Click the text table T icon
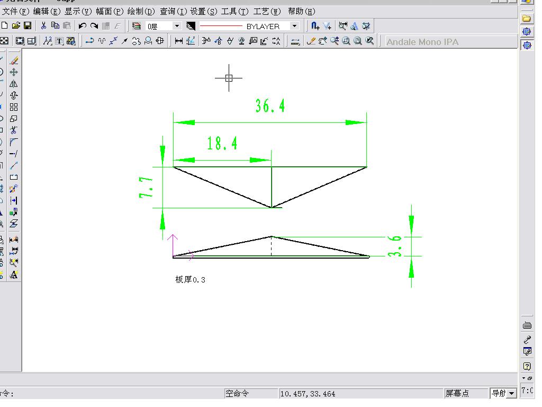The image size is (542, 407). coord(59,41)
